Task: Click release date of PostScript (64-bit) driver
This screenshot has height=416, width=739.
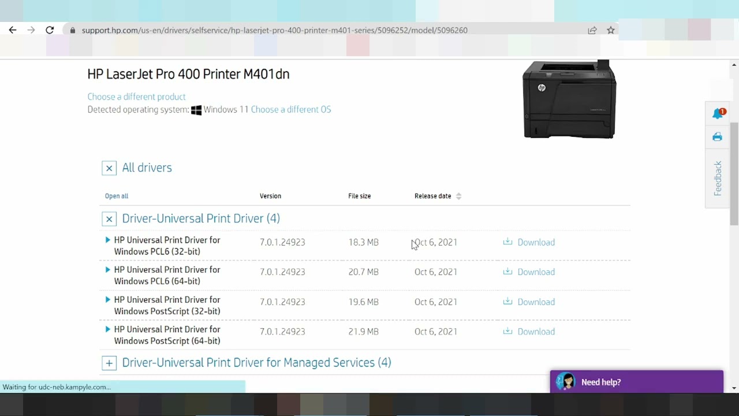Action: (435, 332)
